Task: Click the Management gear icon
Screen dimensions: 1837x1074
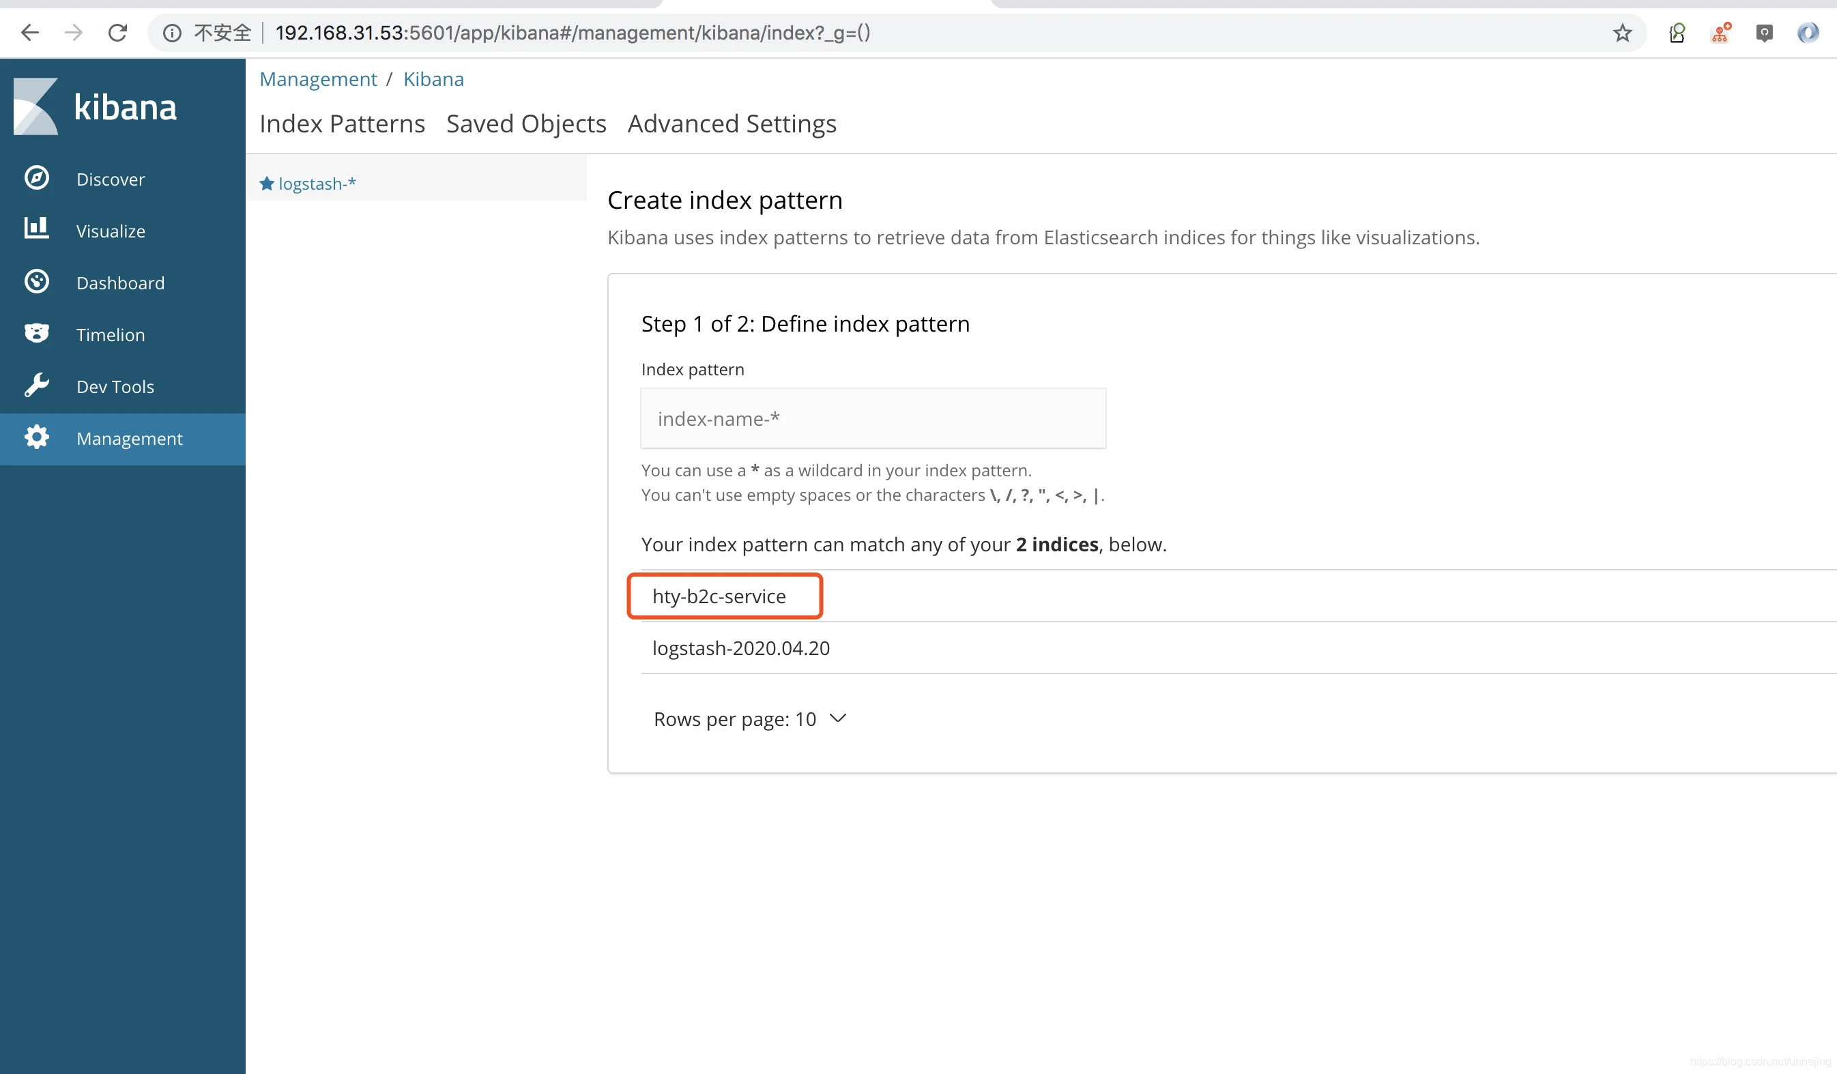Action: [x=36, y=437]
